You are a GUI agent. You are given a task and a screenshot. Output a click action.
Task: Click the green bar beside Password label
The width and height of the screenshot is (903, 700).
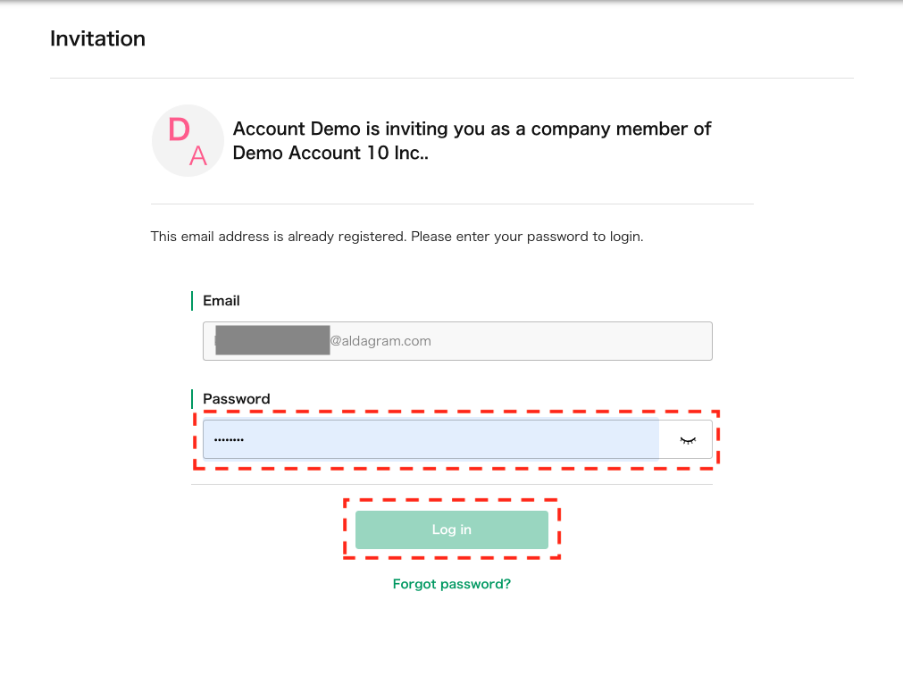click(192, 399)
